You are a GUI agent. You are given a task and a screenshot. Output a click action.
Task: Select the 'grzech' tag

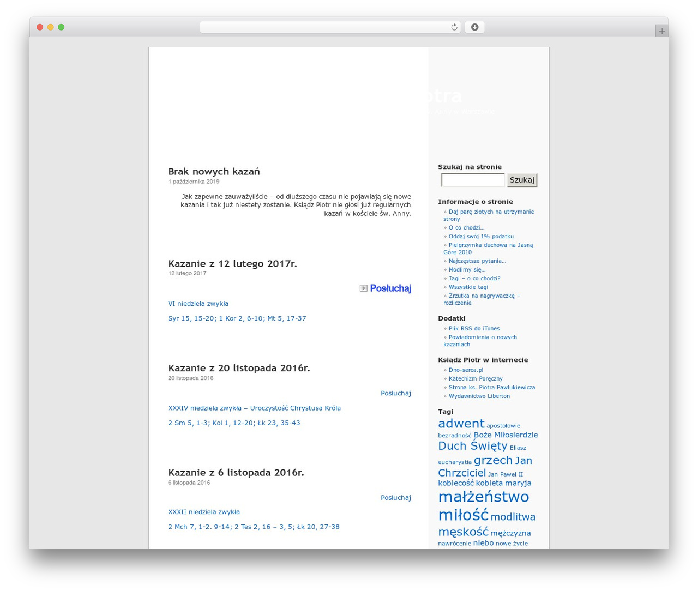[x=493, y=460]
